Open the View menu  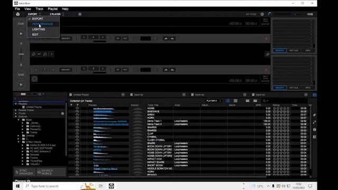27,9
